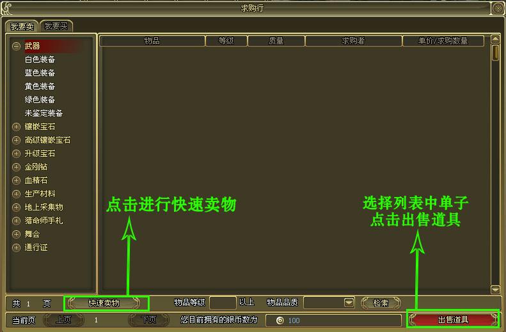Screen dimensions: 506x332
Task: Click the 武器 category label
Action: [32, 46]
